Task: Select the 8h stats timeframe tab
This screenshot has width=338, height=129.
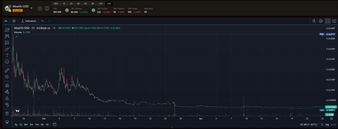Action: click(x=93, y=4)
